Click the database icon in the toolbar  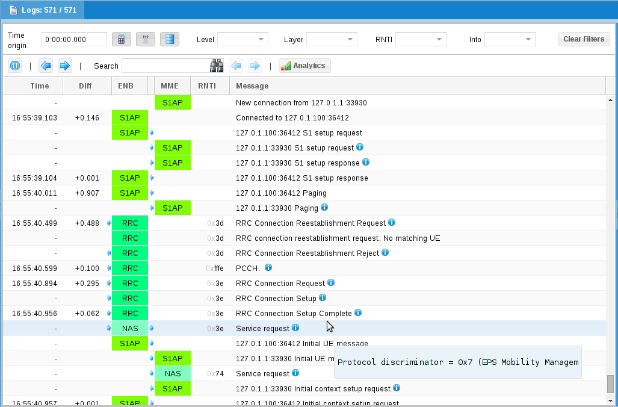(x=169, y=39)
